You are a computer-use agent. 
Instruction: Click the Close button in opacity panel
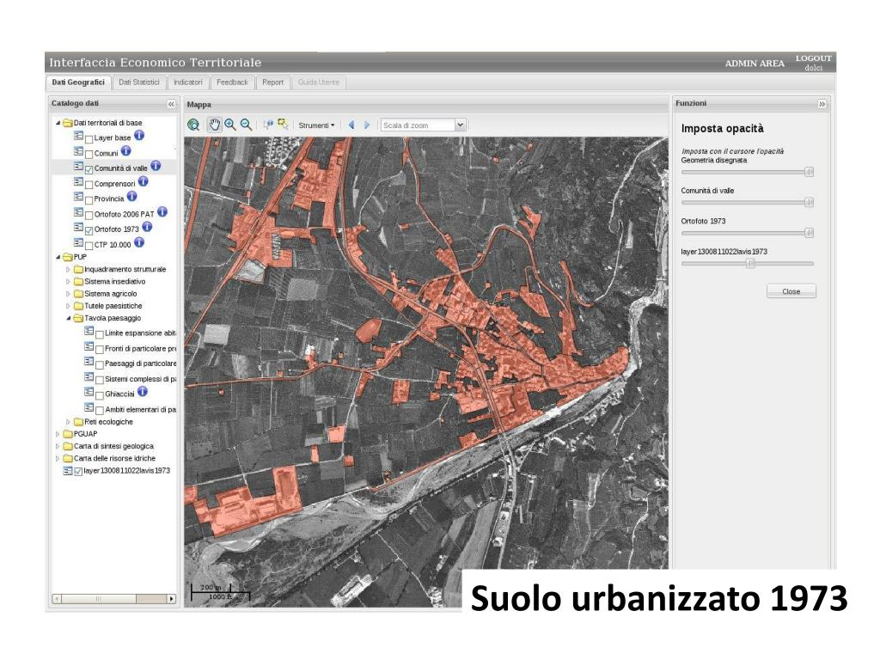point(791,291)
